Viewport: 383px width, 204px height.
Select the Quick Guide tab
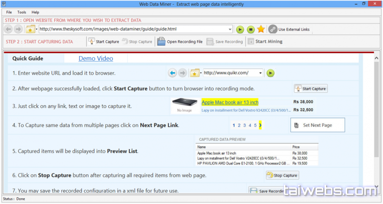click(x=28, y=58)
